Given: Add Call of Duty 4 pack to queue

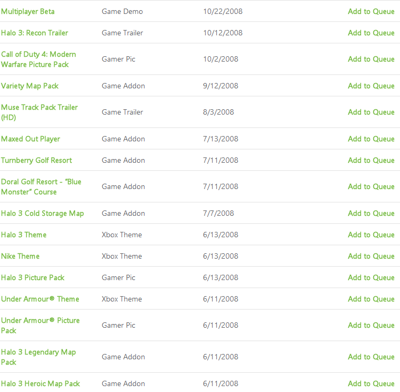Looking at the screenshot, I should click(x=371, y=59).
